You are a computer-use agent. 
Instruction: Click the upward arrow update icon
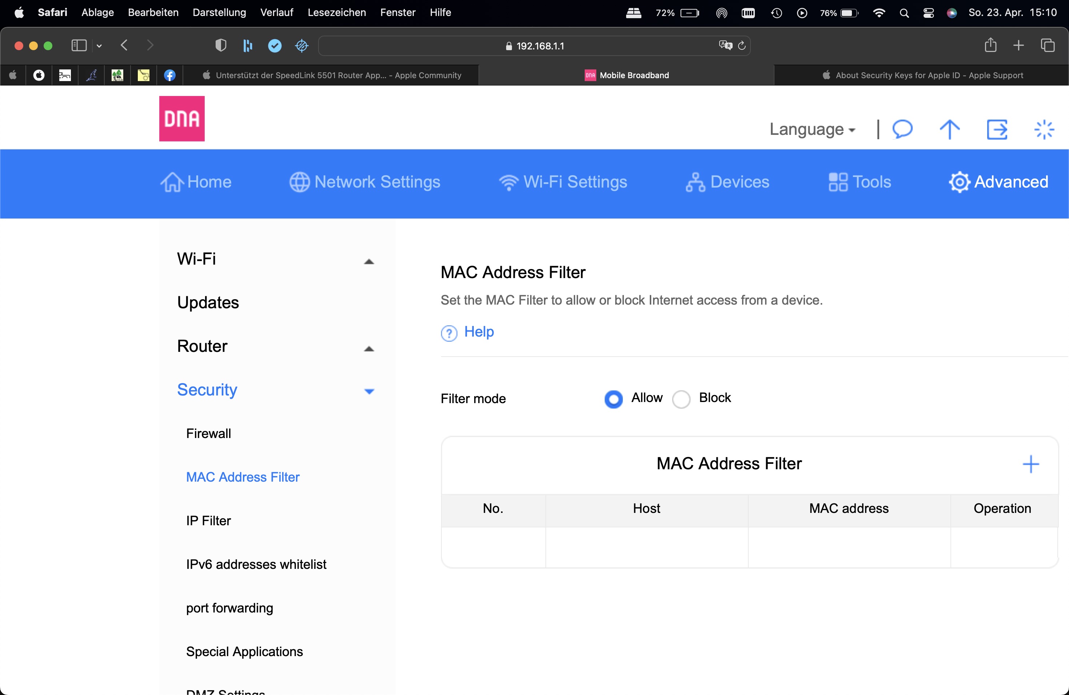coord(949,130)
